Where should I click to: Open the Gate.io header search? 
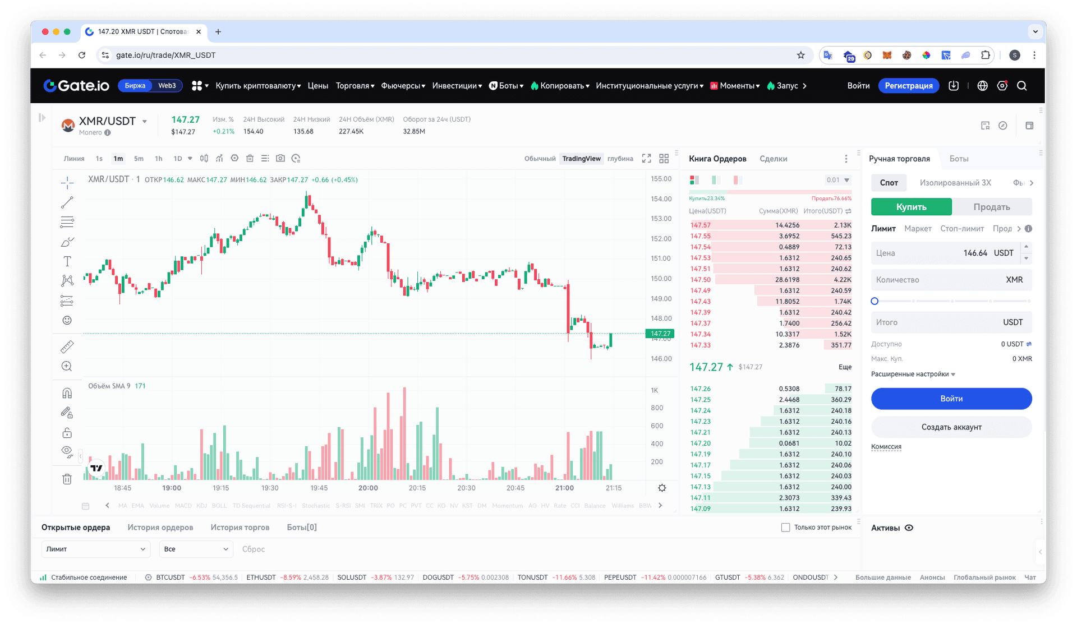[x=1022, y=86]
